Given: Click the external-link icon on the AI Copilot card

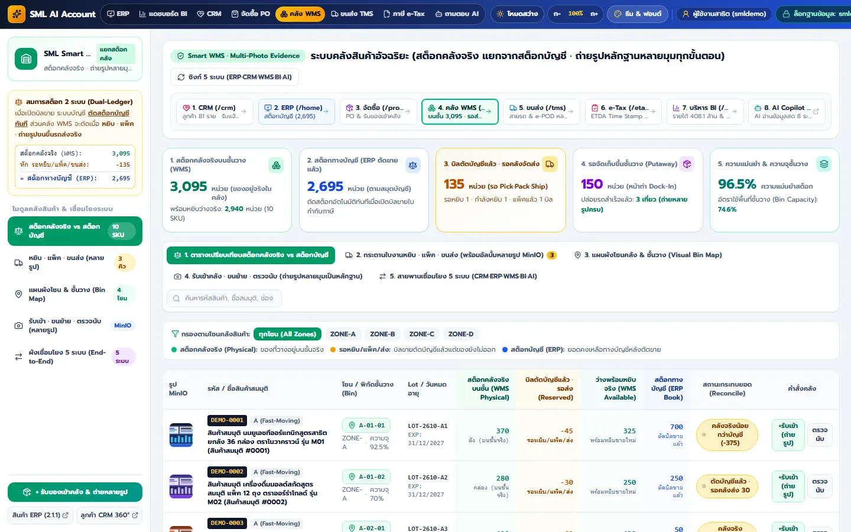Looking at the screenshot, I should [816, 111].
